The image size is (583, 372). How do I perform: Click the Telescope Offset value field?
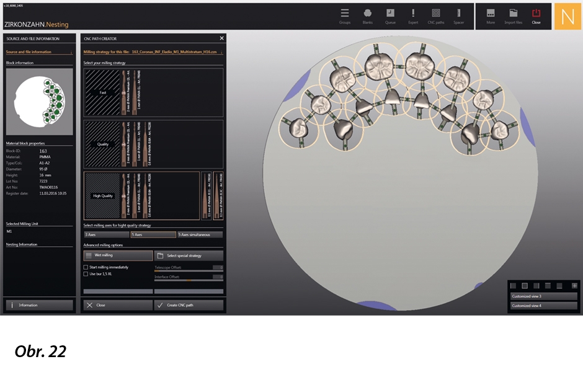[x=218, y=267]
